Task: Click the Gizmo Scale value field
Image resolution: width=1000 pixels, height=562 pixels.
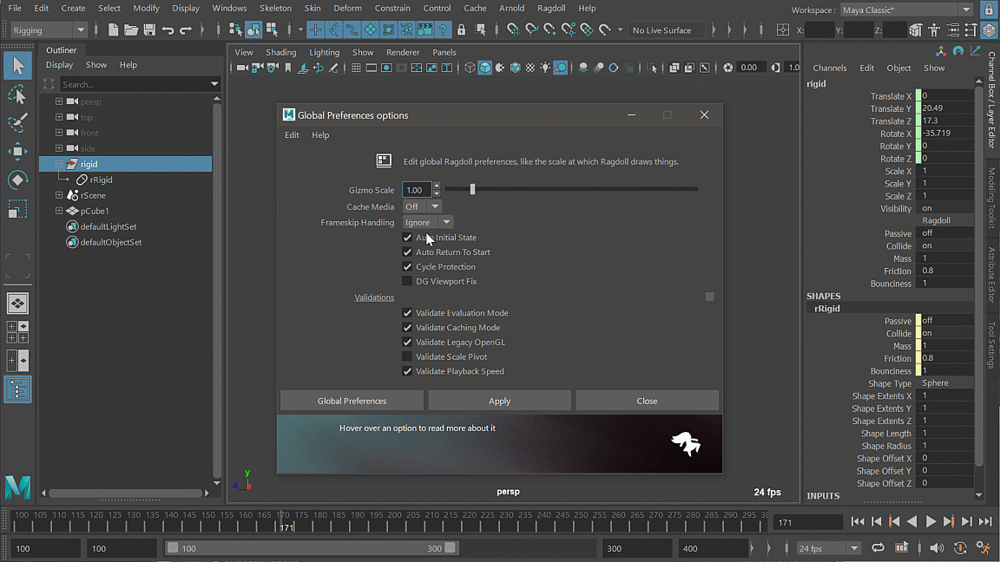Action: [x=417, y=190]
